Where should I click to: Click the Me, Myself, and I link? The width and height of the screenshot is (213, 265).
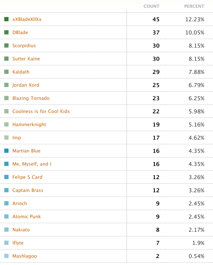tap(32, 164)
